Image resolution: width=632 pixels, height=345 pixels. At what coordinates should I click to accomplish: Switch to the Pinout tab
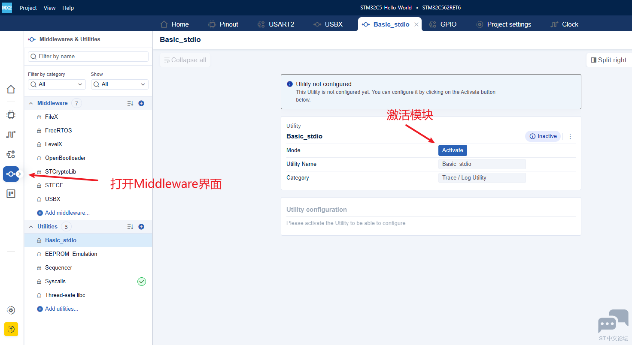223,24
